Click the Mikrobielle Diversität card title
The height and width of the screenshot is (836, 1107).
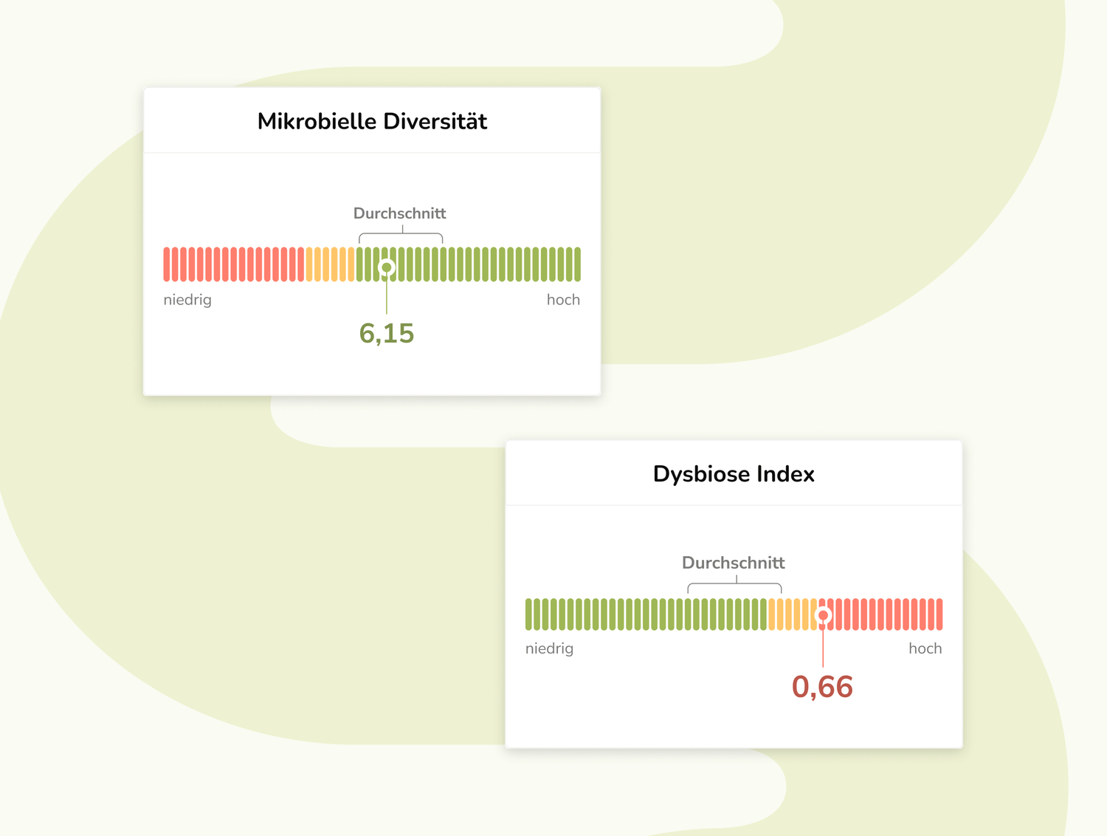(x=372, y=121)
